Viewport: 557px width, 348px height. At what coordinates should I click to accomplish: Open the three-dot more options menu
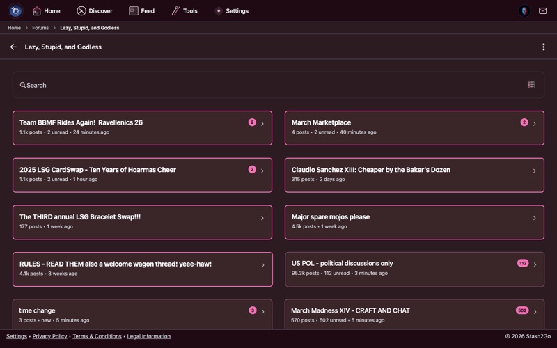(x=544, y=47)
